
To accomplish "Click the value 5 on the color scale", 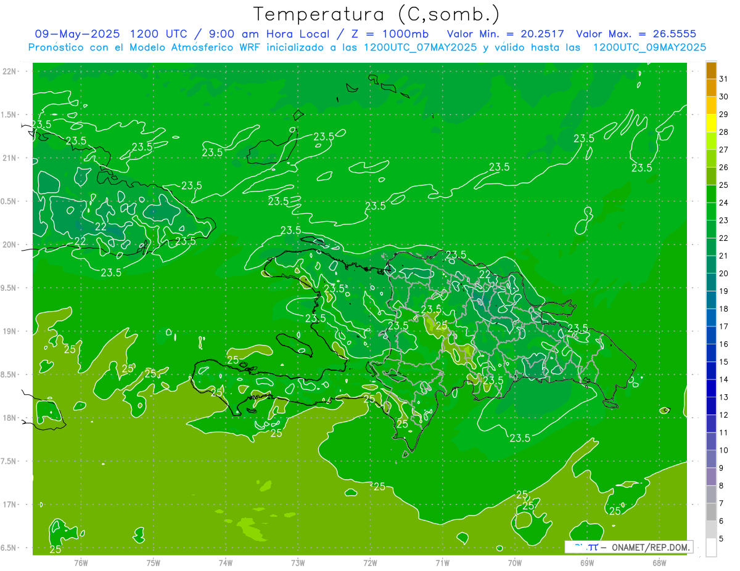I will [721, 538].
